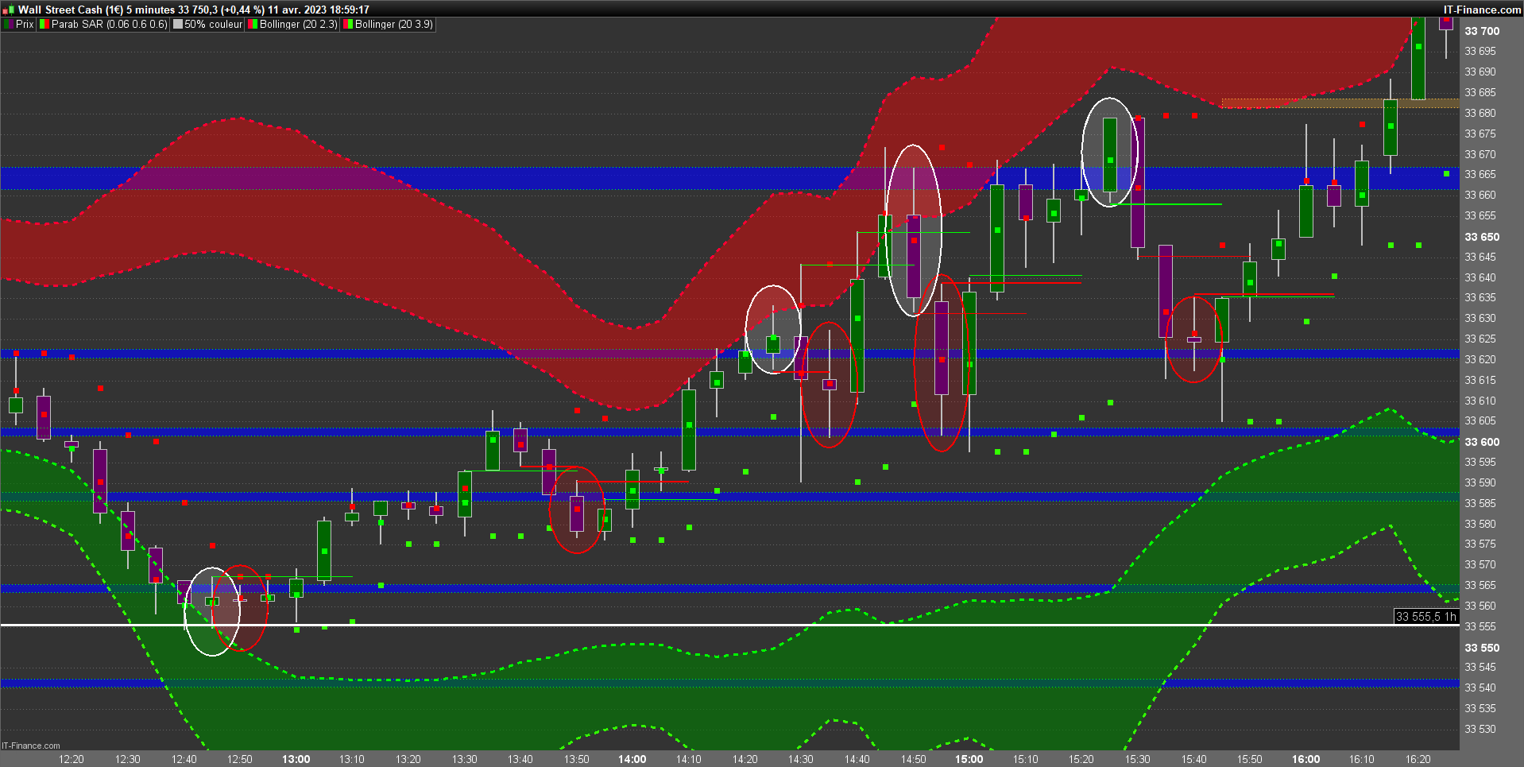Click the 33 700 value on price axis
This screenshot has height=767, width=1524.
[1482, 31]
